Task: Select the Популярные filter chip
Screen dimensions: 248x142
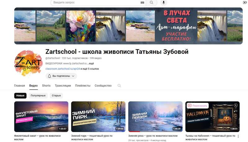Action: (38, 96)
